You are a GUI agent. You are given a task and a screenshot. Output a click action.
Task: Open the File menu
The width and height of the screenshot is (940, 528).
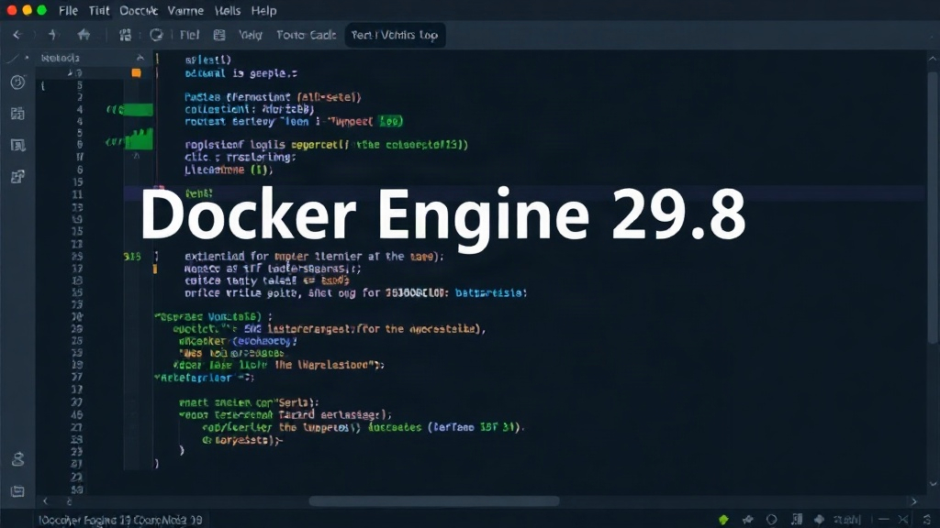point(68,11)
